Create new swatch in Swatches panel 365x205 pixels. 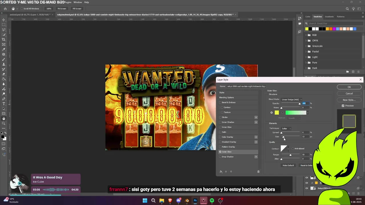pos(353,72)
